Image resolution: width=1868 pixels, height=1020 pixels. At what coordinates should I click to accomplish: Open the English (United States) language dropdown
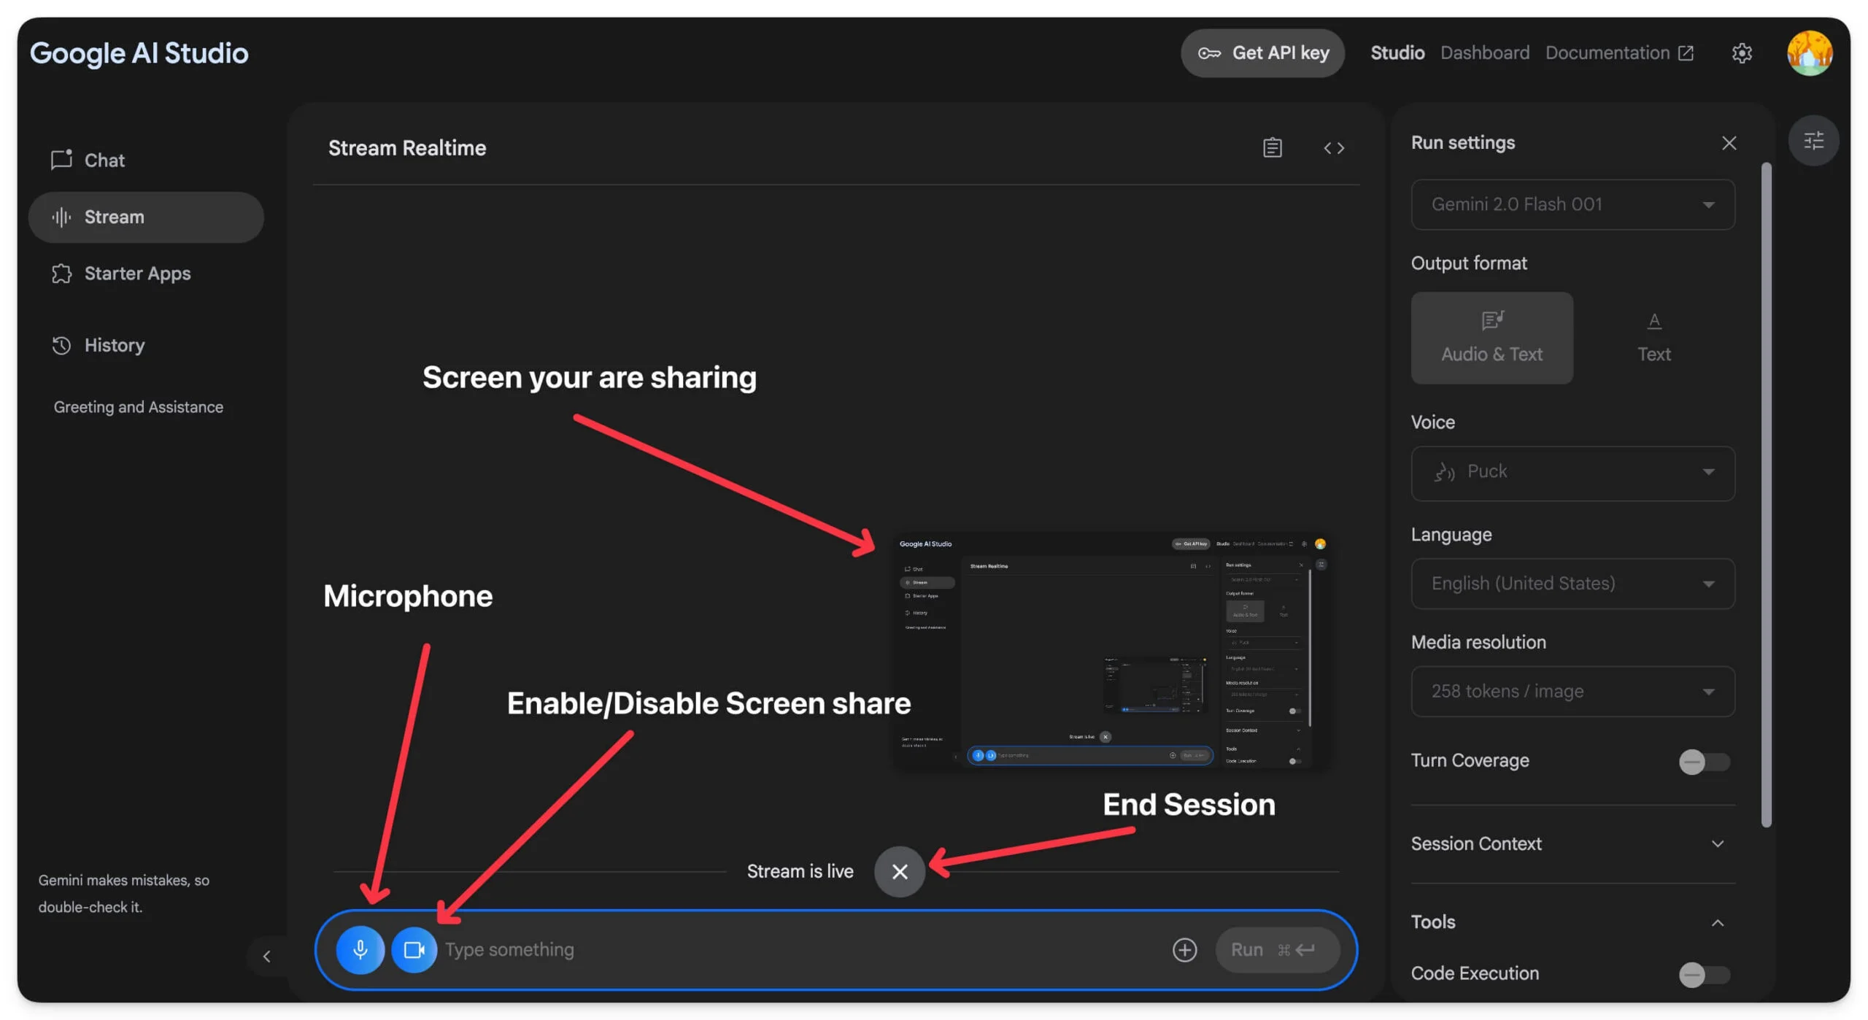pyautogui.click(x=1572, y=583)
